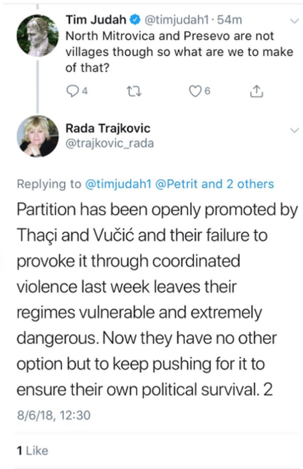The width and height of the screenshot is (303, 469).
Task: Click @timjudah1 in the Replying to line
Action: pos(118,184)
